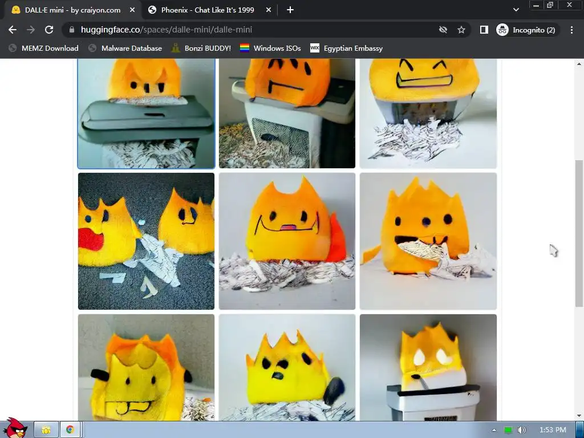The width and height of the screenshot is (584, 438).
Task: Select image of flame on flat gray shredder
Action: (146, 113)
